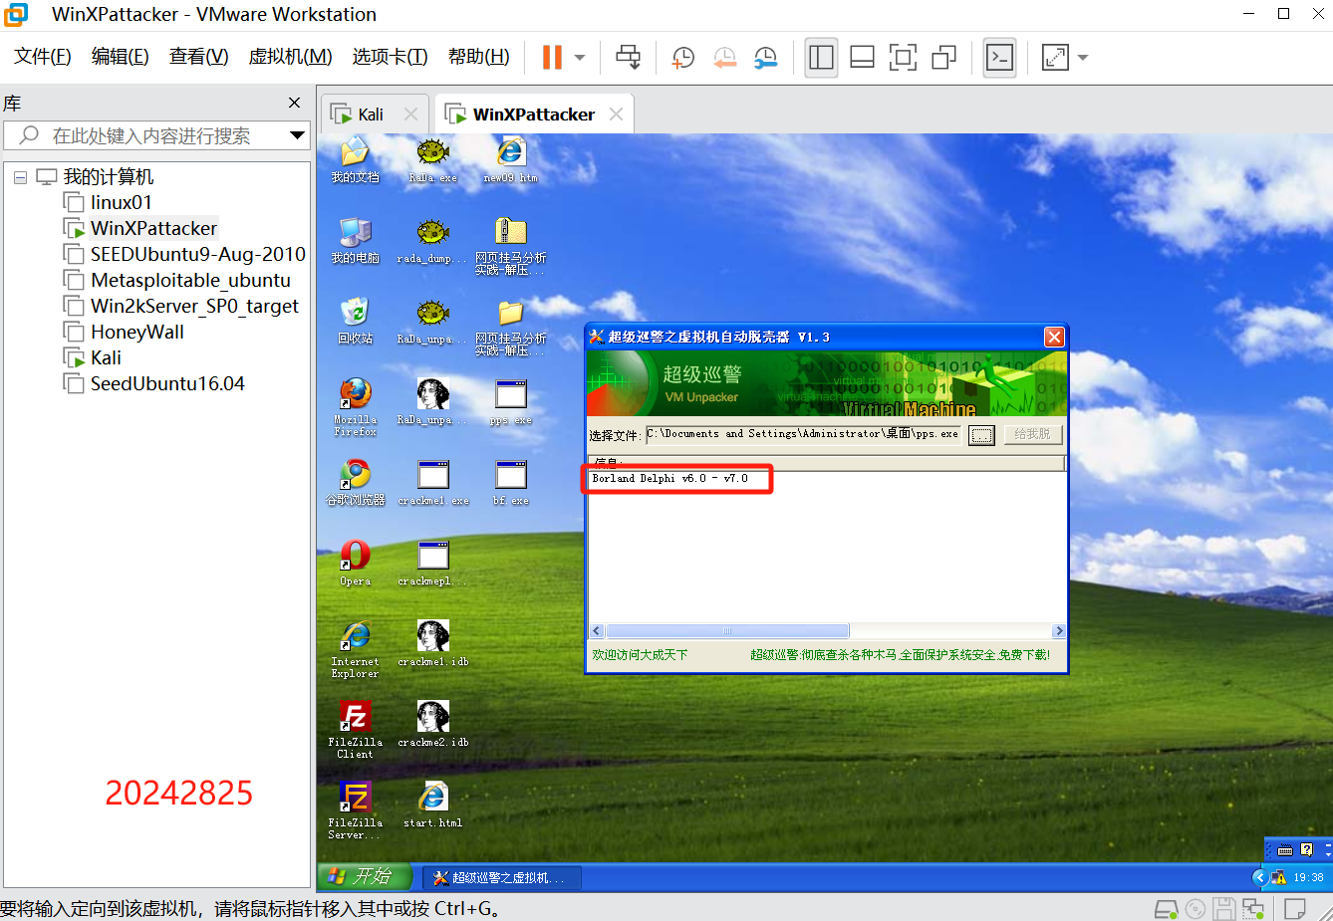Open the dropdown arrow beside the pause button
The height and width of the screenshot is (921, 1333).
tap(580, 58)
